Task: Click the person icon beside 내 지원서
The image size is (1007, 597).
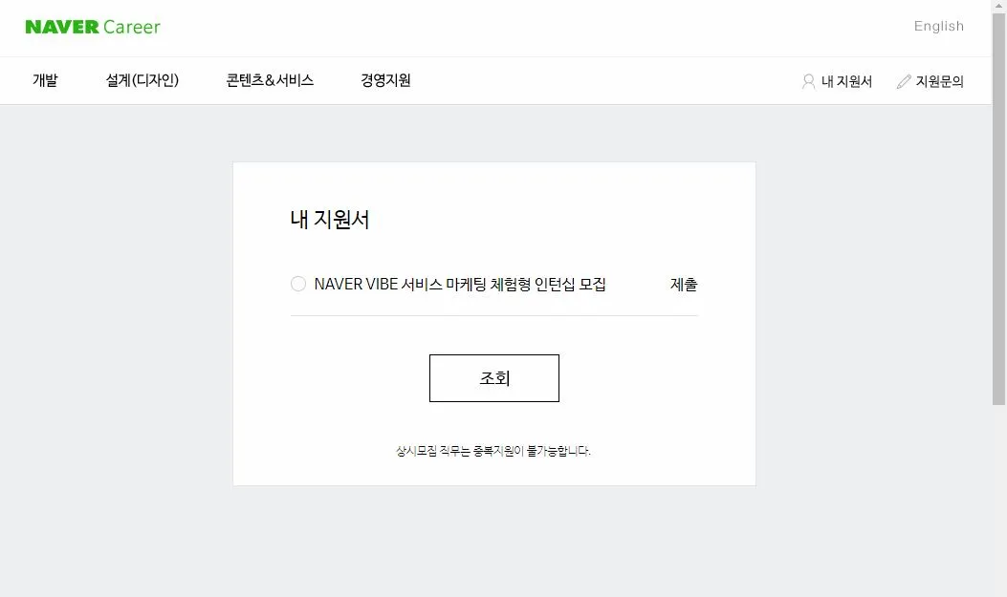Action: [x=808, y=81]
